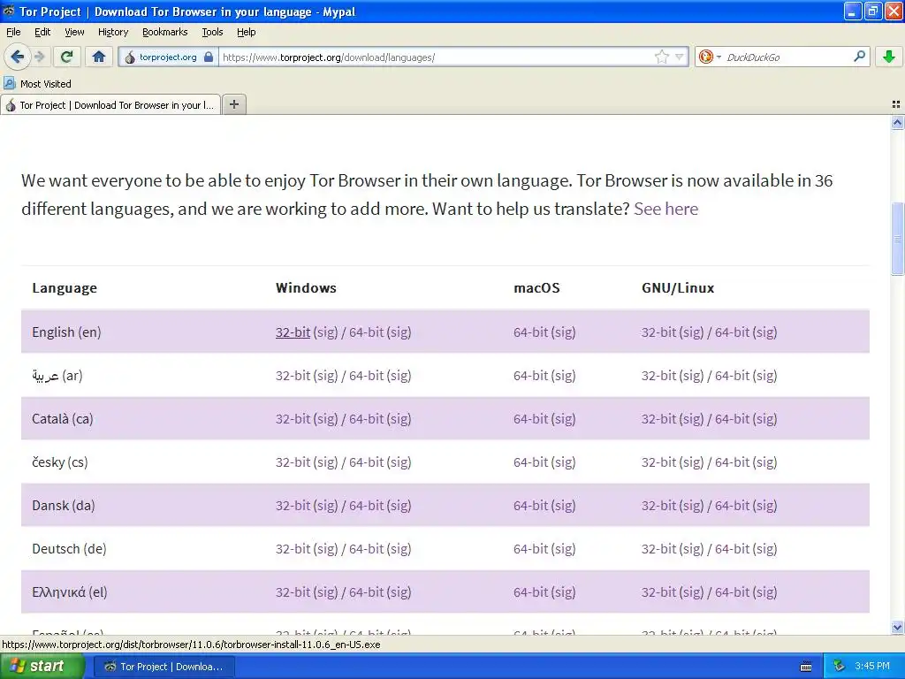Click the Deutsch (de) language cell
This screenshot has width=905, height=679.
point(69,548)
